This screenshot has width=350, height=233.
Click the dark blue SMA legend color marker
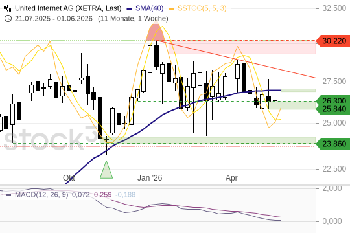tap(129, 8)
